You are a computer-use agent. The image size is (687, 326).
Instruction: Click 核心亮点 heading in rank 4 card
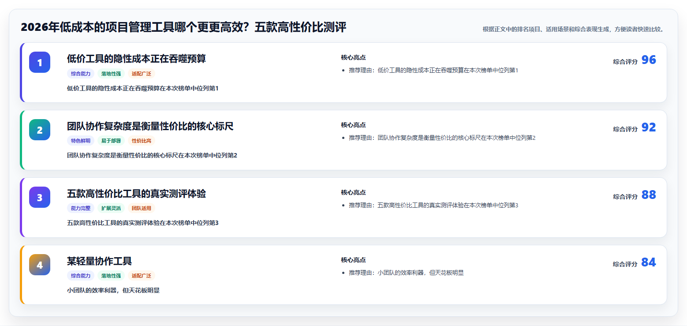click(x=353, y=260)
